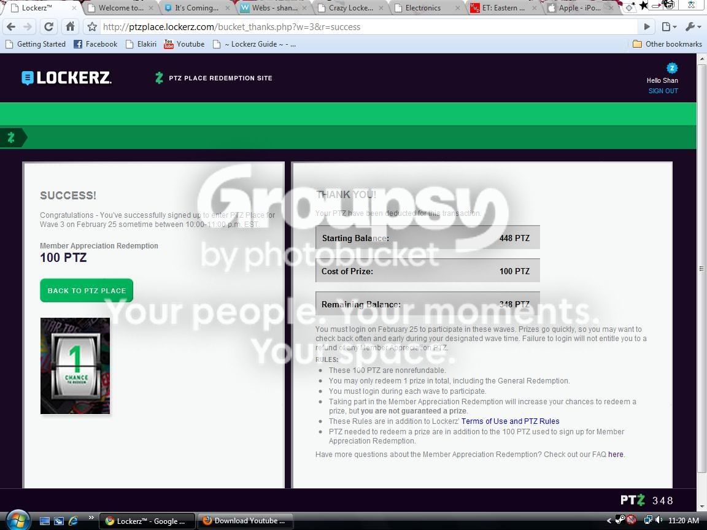Switch to the Webs - shan... tab
The width and height of the screenshot is (707, 530).
274,7
